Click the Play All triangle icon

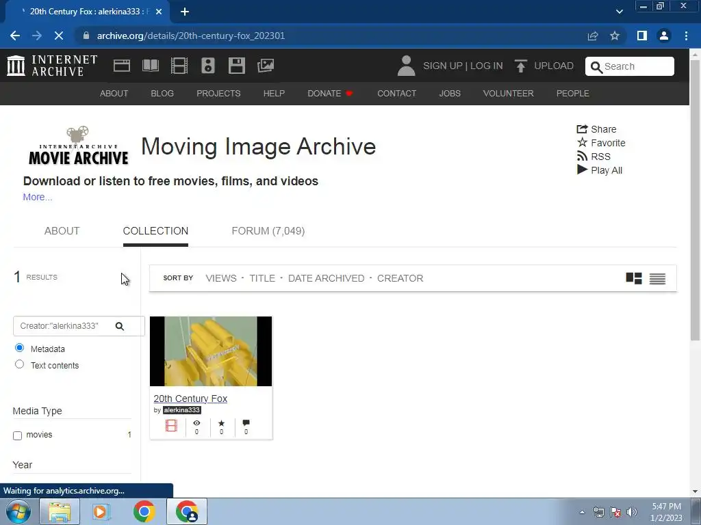point(582,170)
